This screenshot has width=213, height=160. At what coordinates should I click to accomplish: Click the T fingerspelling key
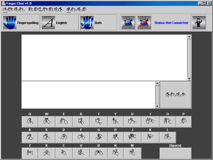pos(98,122)
